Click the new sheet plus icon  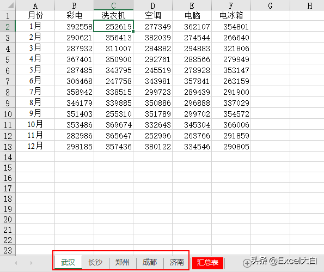click(x=247, y=263)
